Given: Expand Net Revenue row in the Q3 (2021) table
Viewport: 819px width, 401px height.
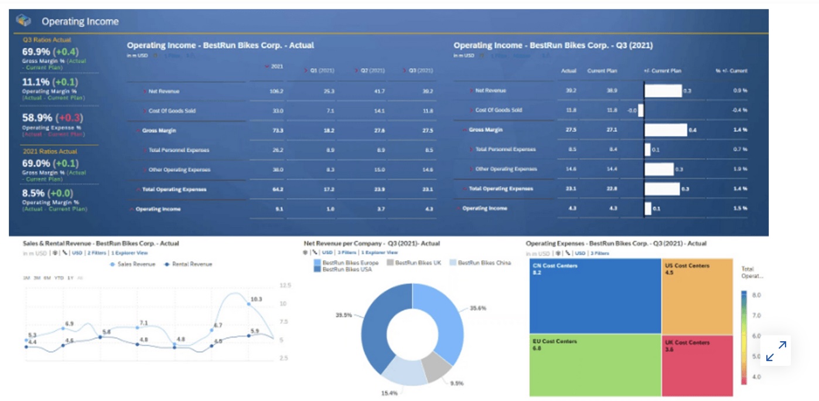Looking at the screenshot, I should pos(471,91).
